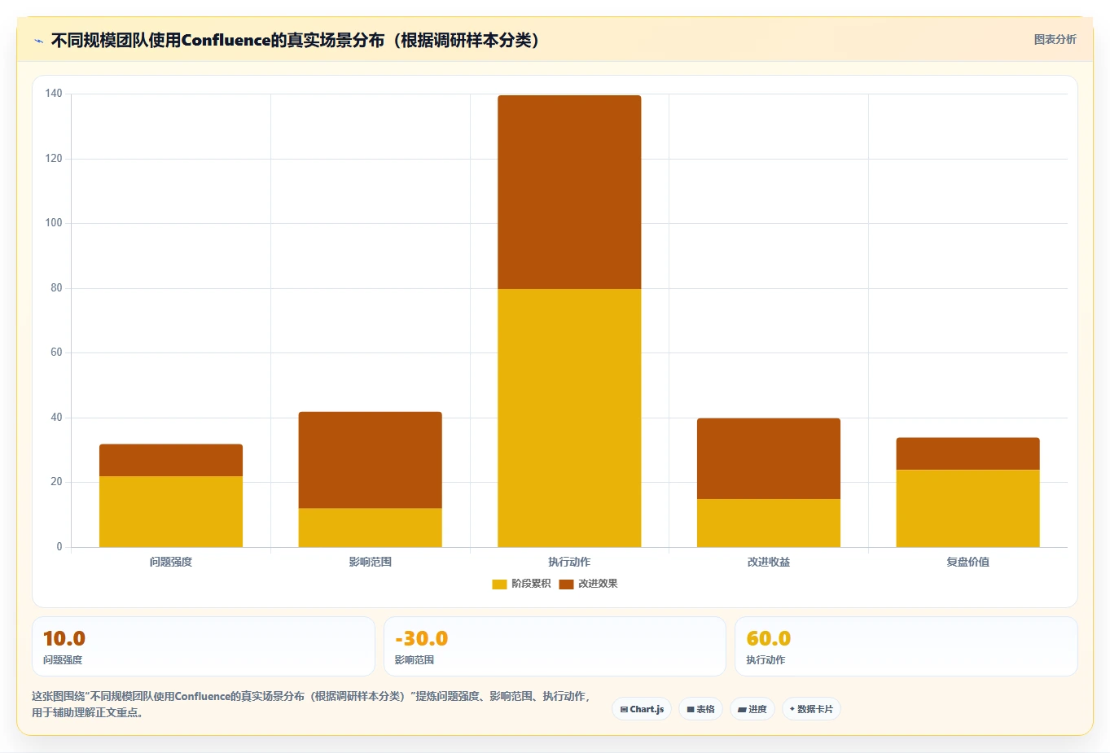Click the brown 改进效果 segment of 问题强度 bar

pos(171,460)
